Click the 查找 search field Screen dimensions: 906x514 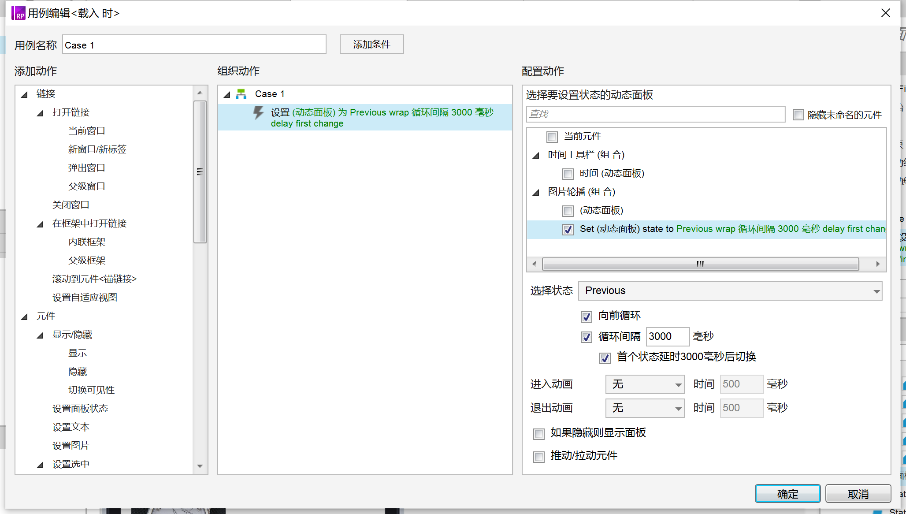coord(655,114)
